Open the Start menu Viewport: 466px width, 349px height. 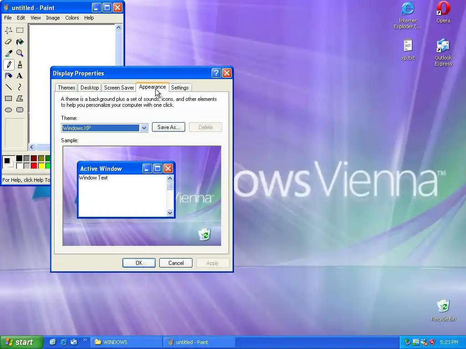point(21,342)
